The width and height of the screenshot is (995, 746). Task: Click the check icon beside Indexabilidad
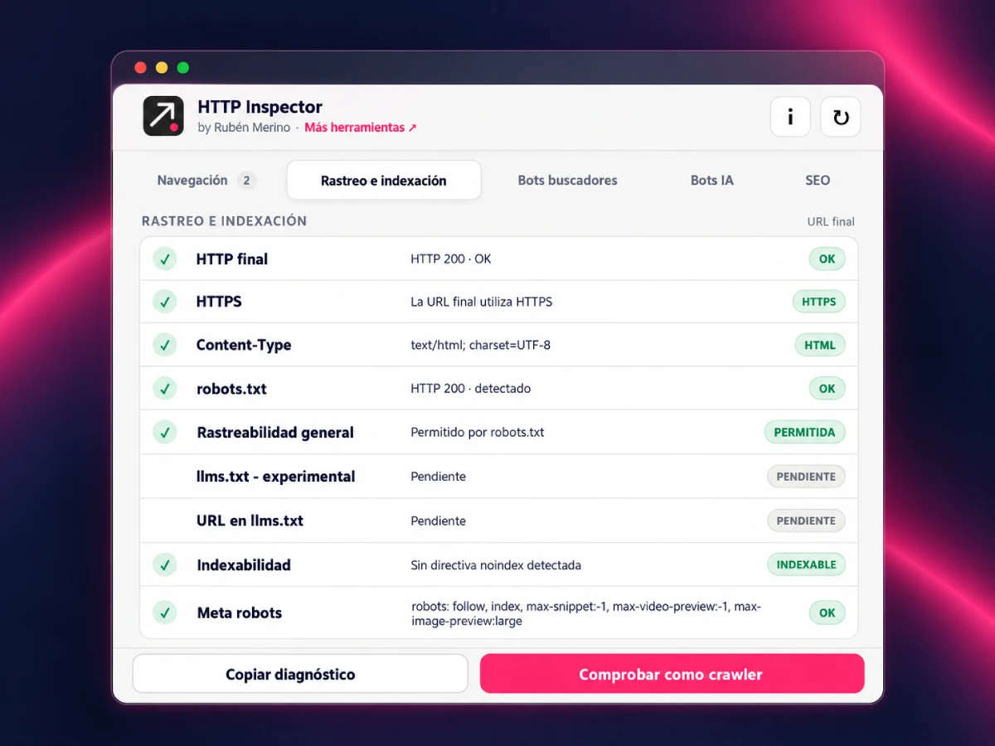coord(165,565)
